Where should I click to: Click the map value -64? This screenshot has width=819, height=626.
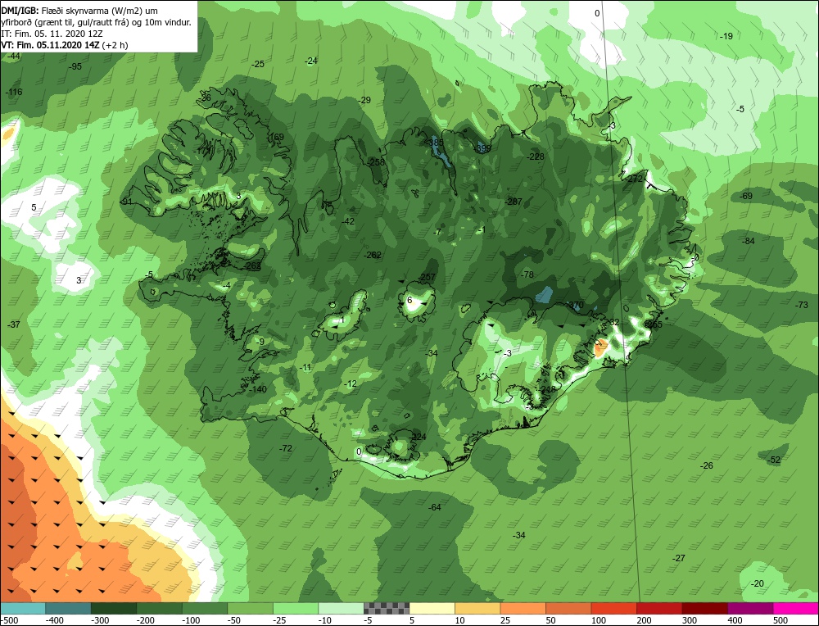[x=434, y=507]
